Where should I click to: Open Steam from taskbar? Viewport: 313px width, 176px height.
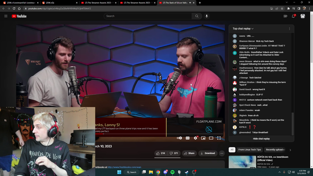(186, 172)
